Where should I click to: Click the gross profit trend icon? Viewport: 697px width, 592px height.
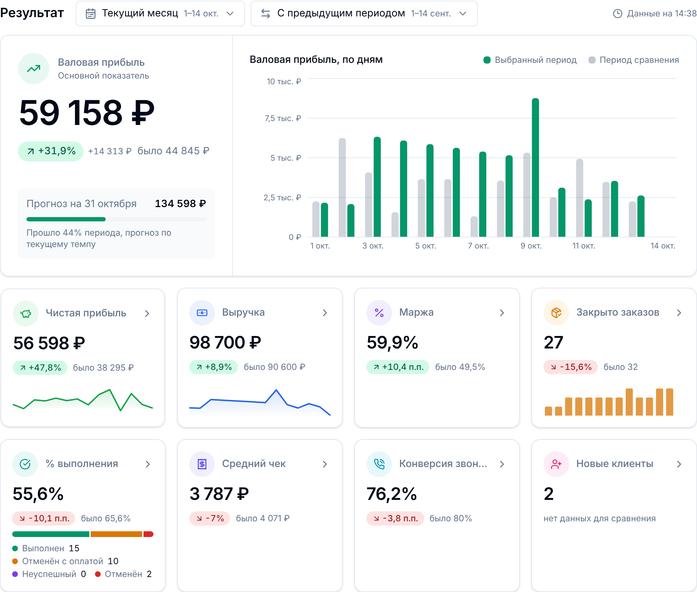(34, 69)
